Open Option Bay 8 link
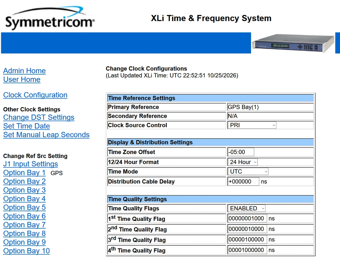The image size is (340, 262). tap(24, 234)
